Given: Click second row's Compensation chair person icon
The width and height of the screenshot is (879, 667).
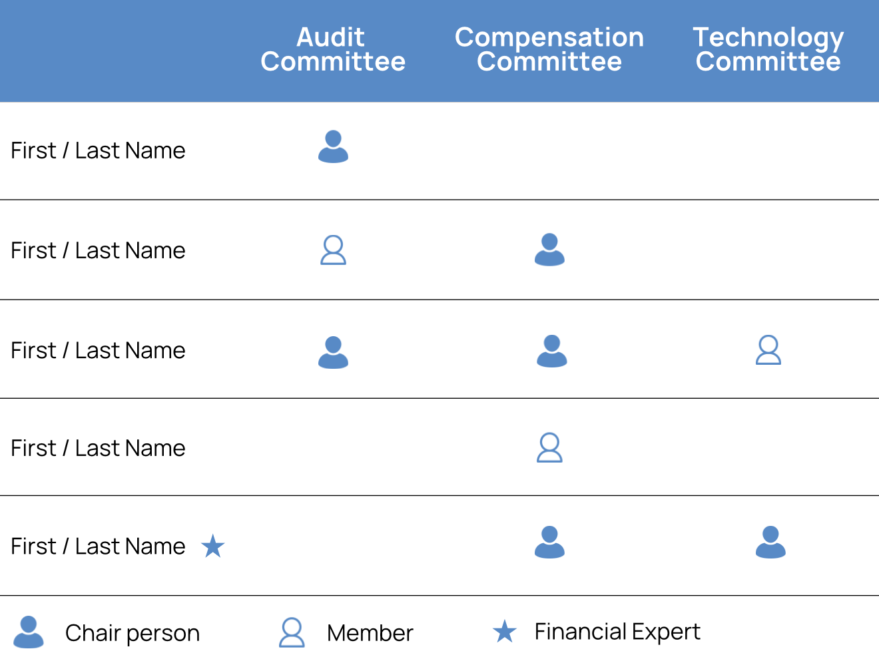Looking at the screenshot, I should tap(549, 250).
